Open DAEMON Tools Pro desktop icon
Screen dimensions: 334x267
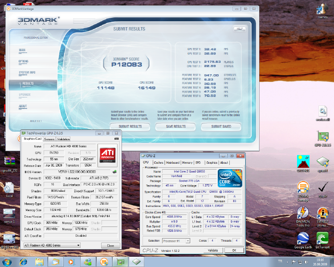pyautogui.click(x=303, y=213)
